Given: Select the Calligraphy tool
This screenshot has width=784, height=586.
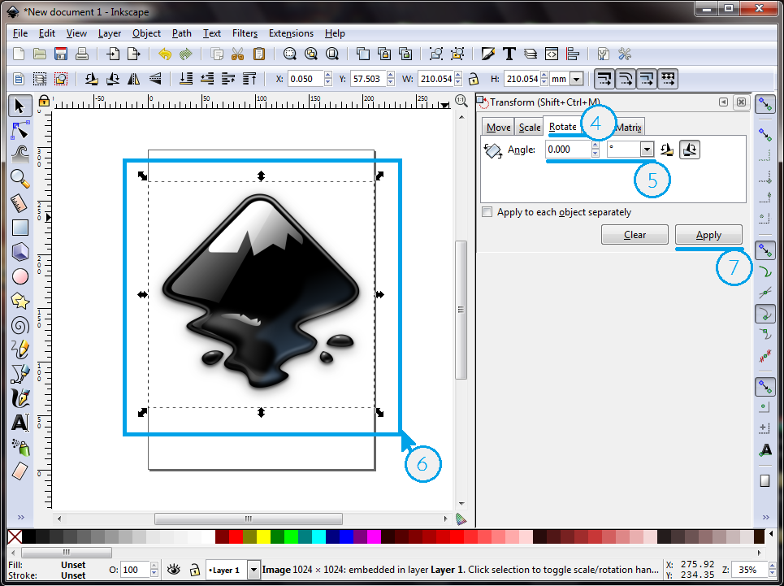Looking at the screenshot, I should click(x=20, y=398).
